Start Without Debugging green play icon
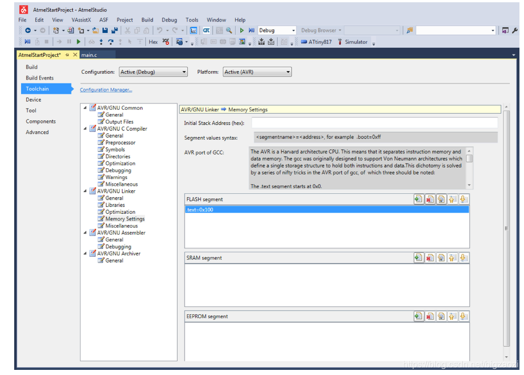 (242, 31)
